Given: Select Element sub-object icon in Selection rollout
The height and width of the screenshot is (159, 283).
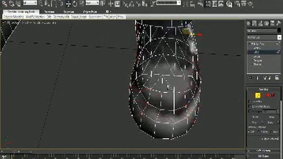Looking at the screenshot, I should (x=273, y=95).
